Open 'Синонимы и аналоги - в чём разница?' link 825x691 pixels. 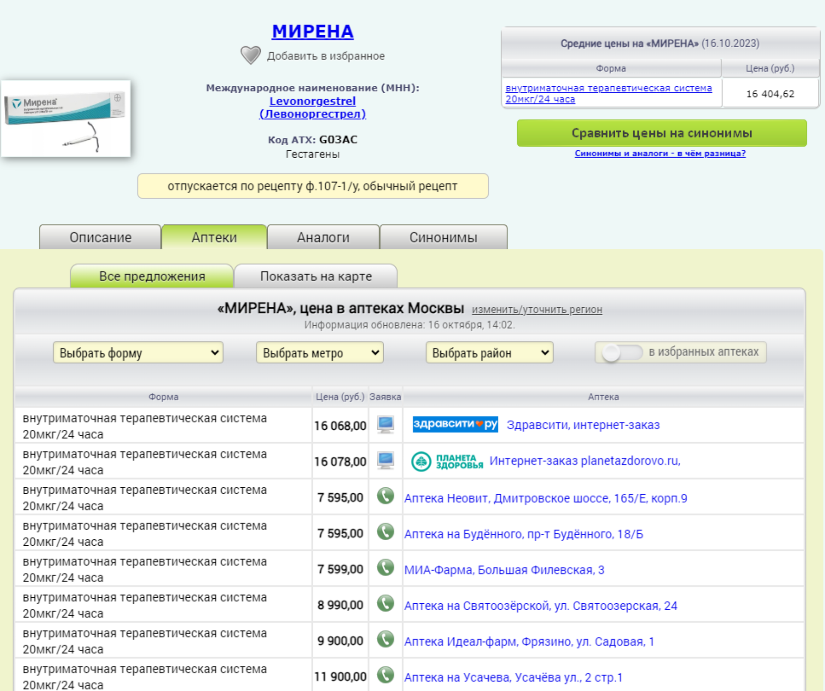click(x=660, y=153)
